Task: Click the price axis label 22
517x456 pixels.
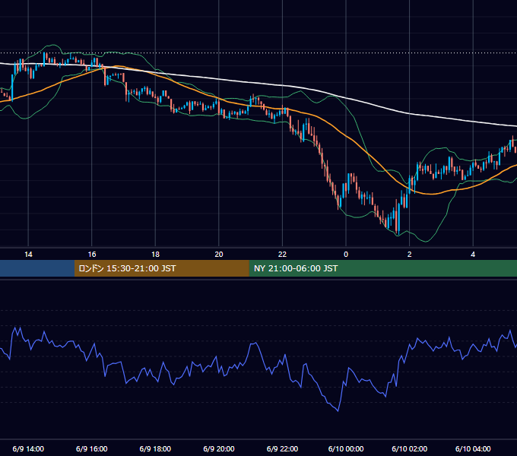Action: point(282,255)
